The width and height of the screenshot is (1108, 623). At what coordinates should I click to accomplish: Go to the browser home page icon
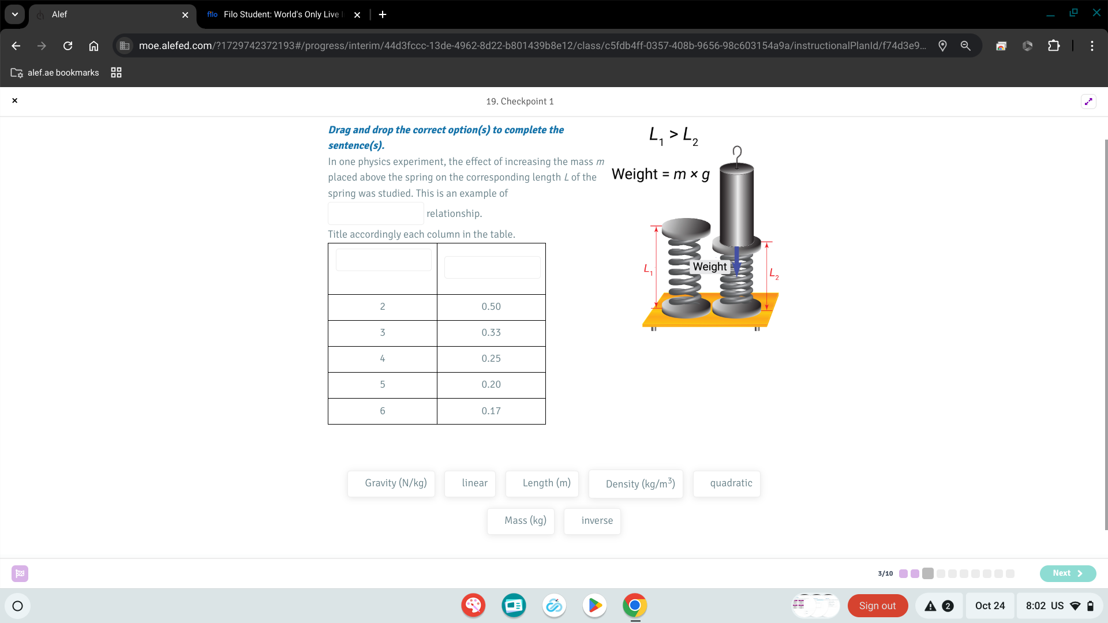93,46
